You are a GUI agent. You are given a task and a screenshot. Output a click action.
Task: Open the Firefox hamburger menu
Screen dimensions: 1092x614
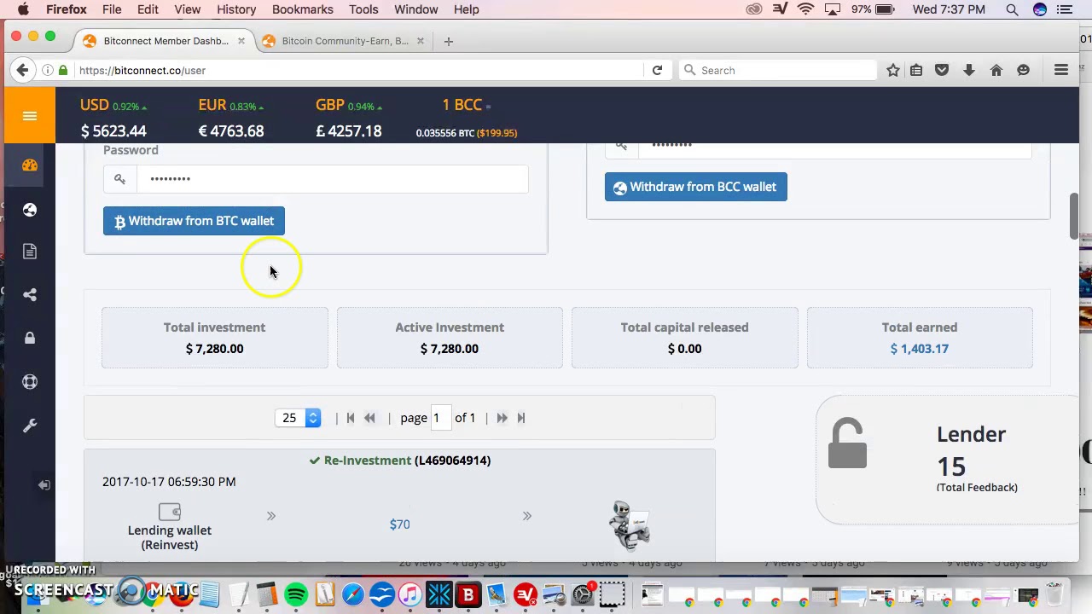[1061, 70]
